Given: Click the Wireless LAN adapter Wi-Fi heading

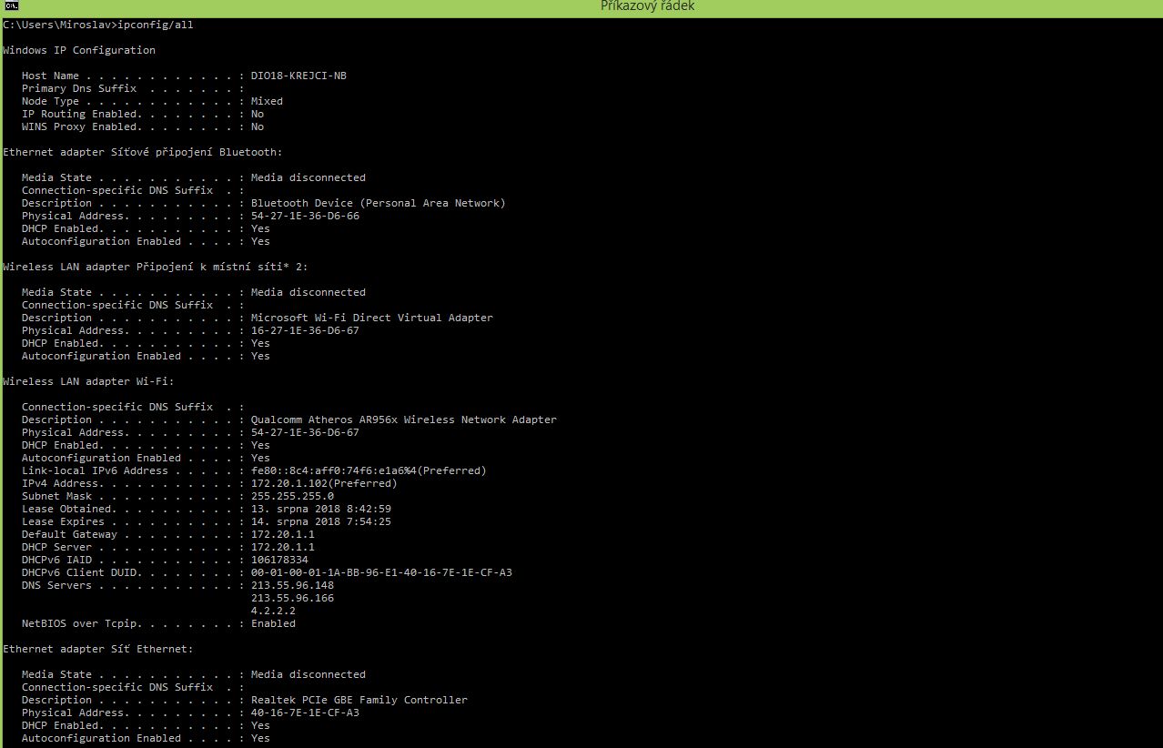Looking at the screenshot, I should [88, 381].
